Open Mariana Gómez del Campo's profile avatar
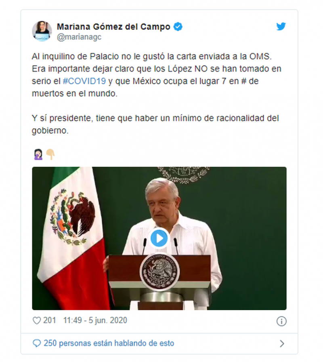The width and height of the screenshot is (323, 362). pyautogui.click(x=42, y=31)
